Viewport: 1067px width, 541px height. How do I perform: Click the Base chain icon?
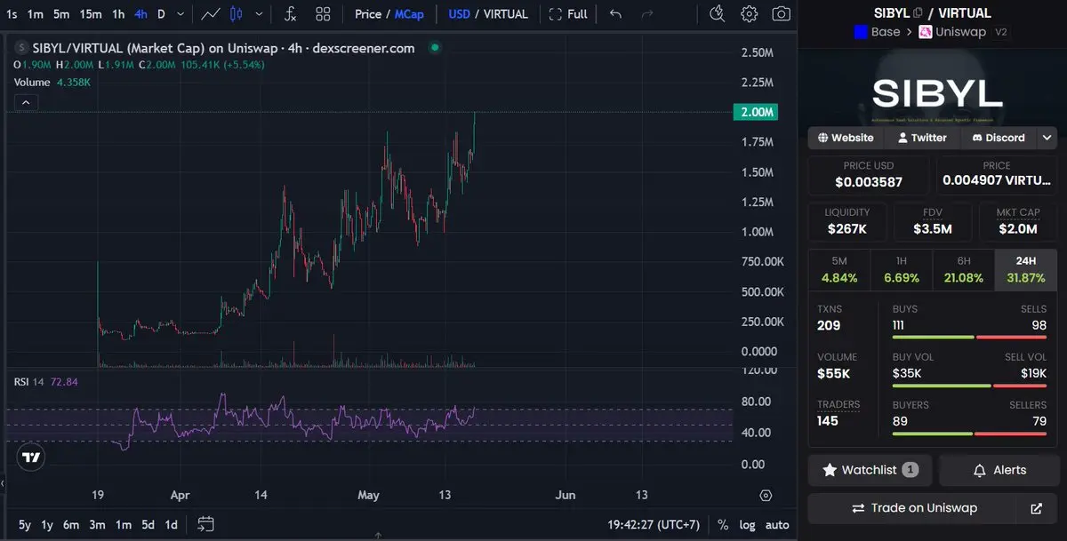(860, 32)
